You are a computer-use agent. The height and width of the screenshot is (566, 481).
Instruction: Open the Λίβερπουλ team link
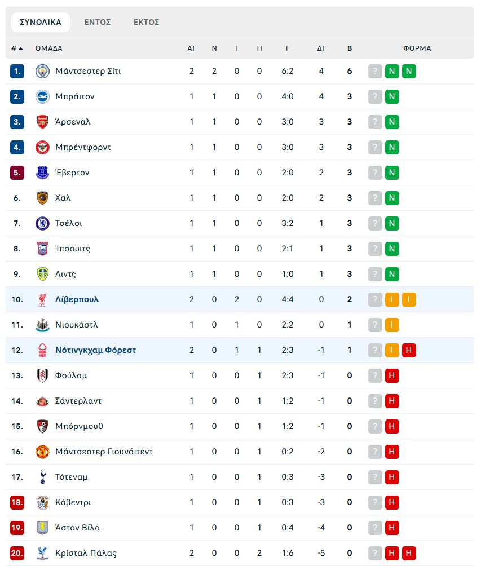pyautogui.click(x=77, y=299)
